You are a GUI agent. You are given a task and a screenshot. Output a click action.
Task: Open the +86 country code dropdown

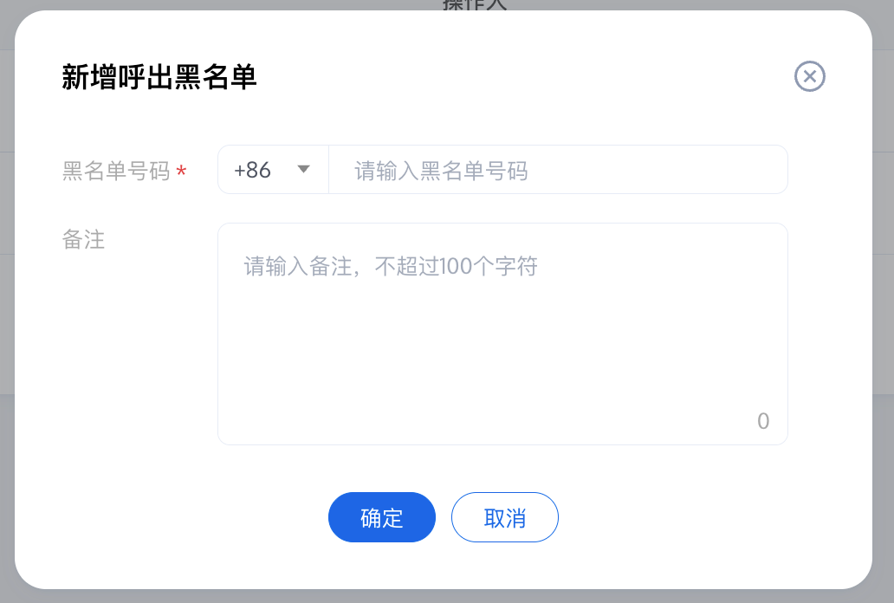(273, 170)
